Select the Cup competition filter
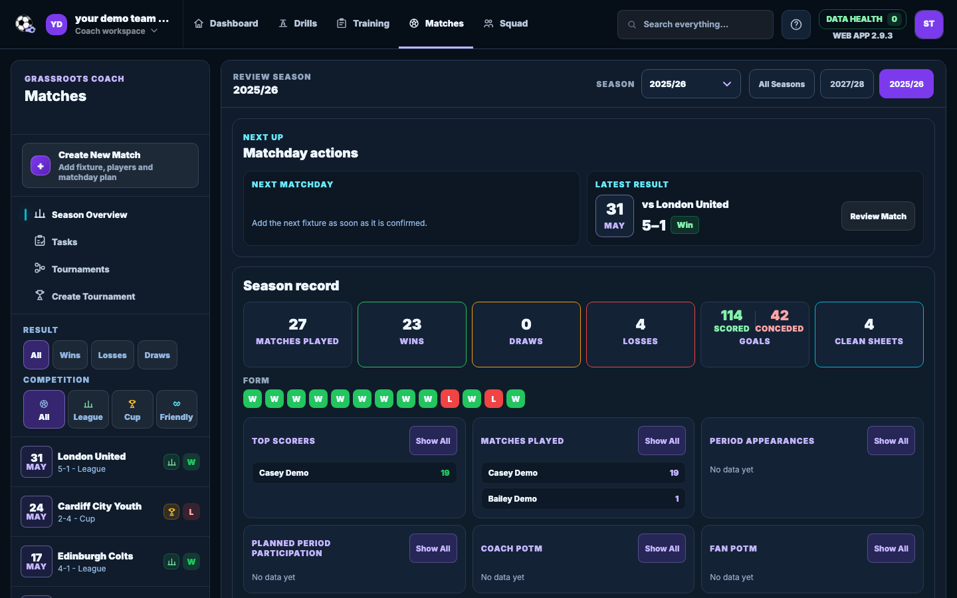The width and height of the screenshot is (957, 598). pyautogui.click(x=132, y=409)
